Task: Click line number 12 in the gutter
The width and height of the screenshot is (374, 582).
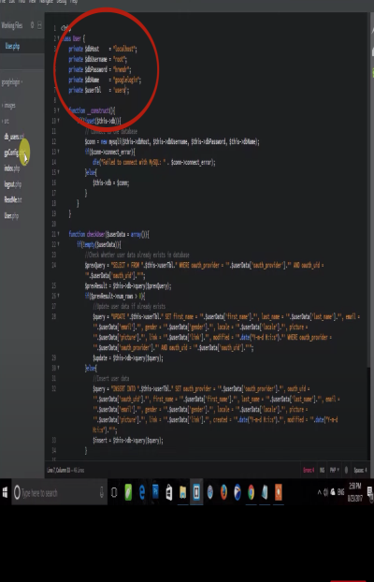Action: [54, 141]
